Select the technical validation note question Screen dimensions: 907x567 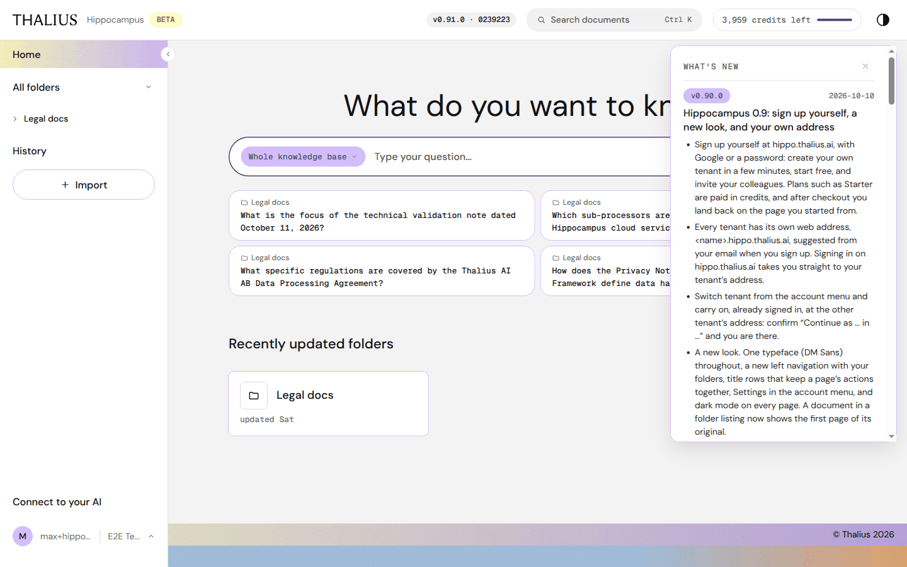pyautogui.click(x=382, y=215)
